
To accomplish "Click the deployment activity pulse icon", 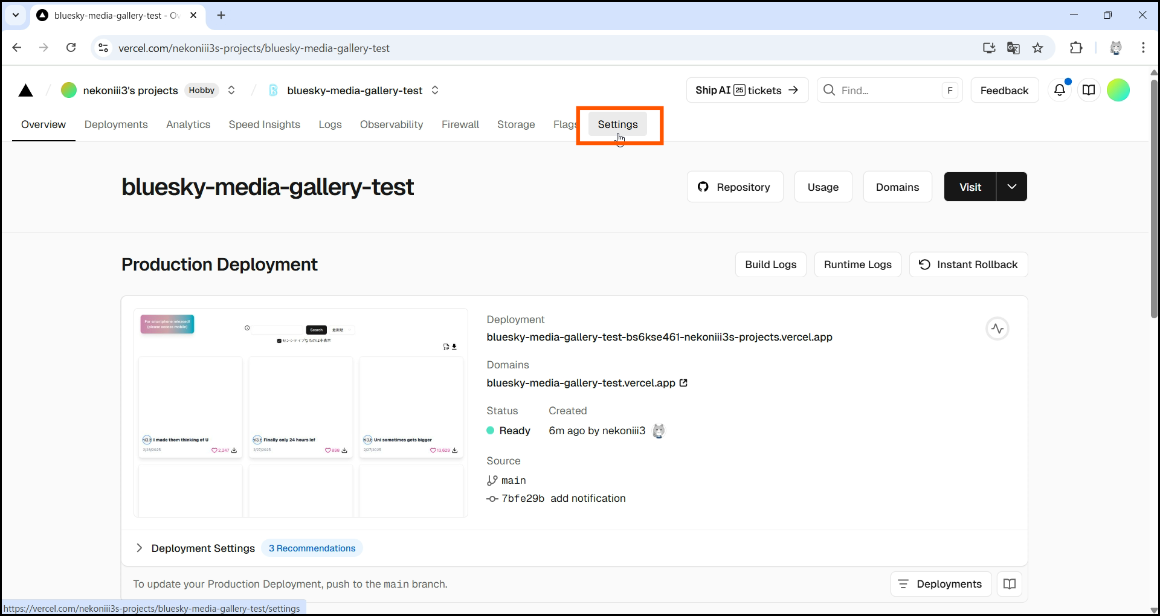I will click(x=997, y=329).
